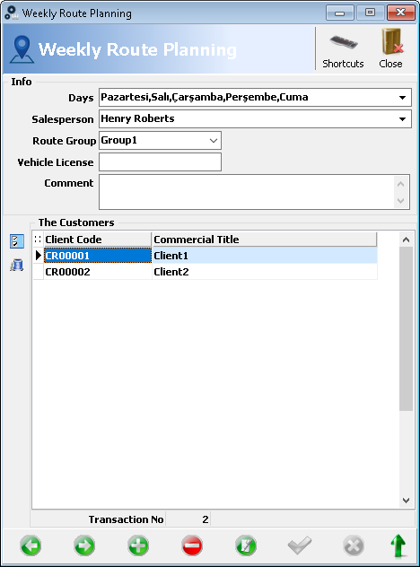The image size is (420, 567).
Task: Click the Commercial Title column header
Action: click(x=265, y=240)
